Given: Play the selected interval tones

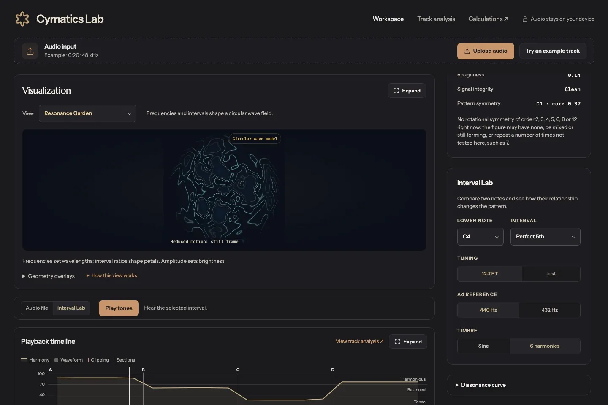Looking at the screenshot, I should pos(119,308).
